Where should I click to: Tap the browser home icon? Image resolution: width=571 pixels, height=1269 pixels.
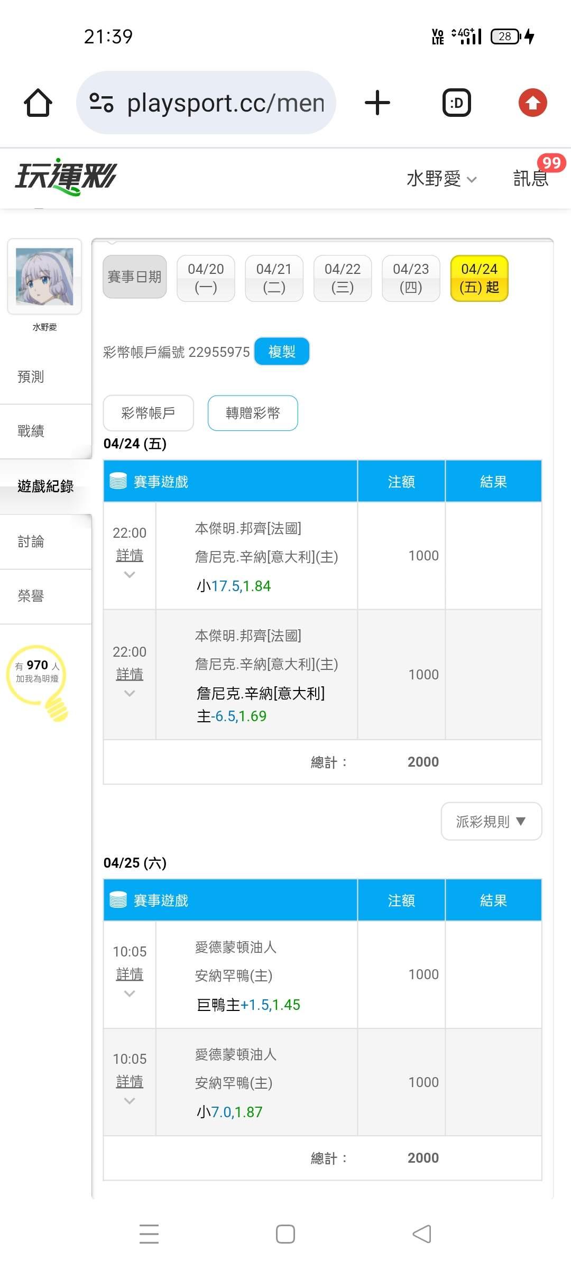tap(38, 103)
